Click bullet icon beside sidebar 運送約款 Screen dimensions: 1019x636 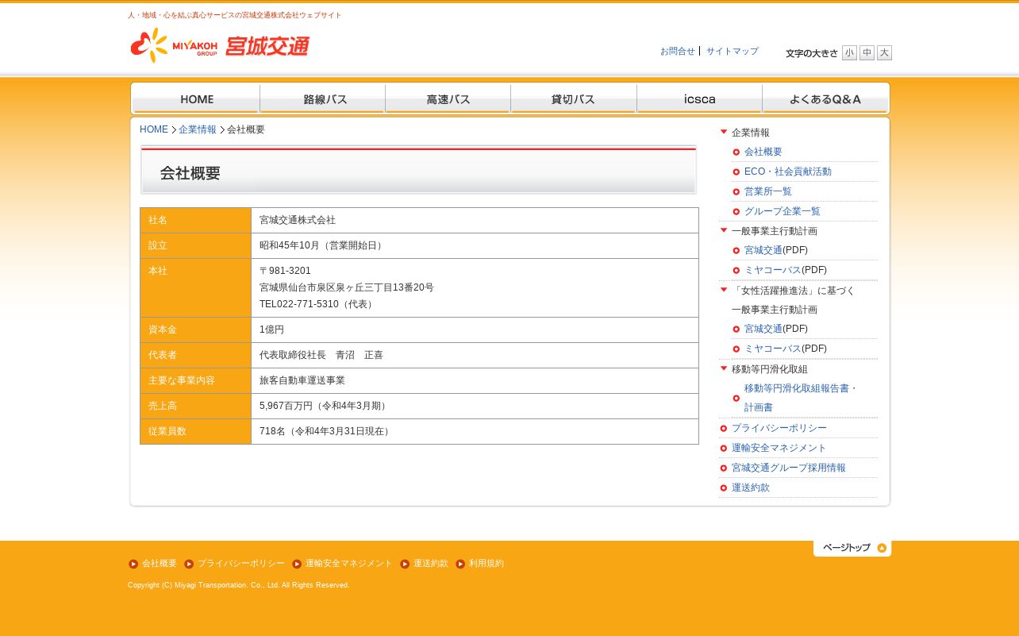[x=724, y=488]
